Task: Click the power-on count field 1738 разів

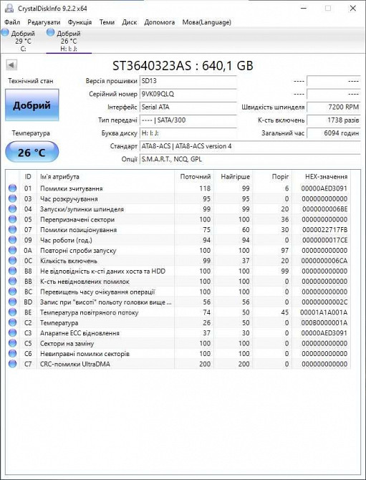Action: click(x=334, y=120)
